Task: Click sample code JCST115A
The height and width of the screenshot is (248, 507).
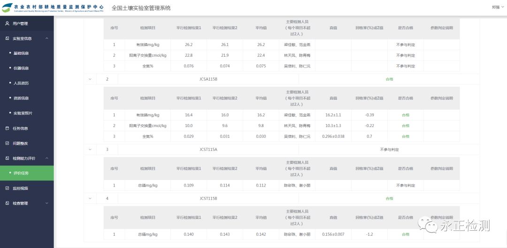Action: click(x=208, y=150)
